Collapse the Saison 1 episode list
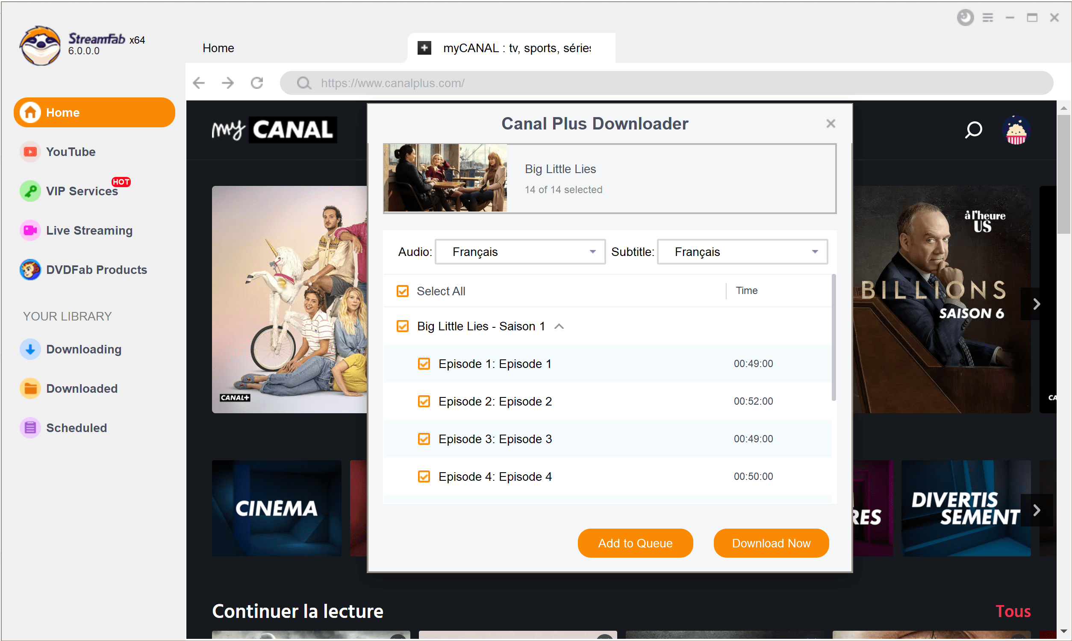1072x641 pixels. tap(559, 326)
